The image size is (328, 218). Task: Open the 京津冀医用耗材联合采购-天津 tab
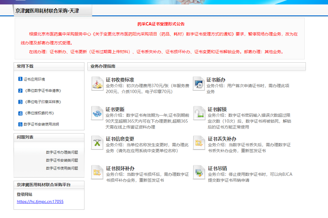(47, 11)
